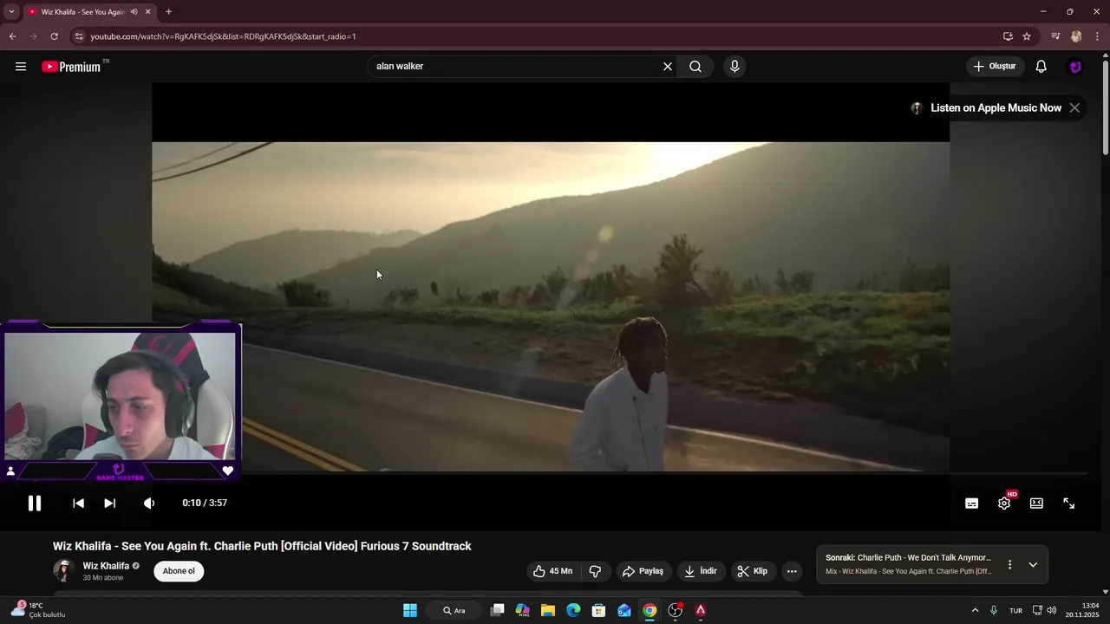Dismiss the Listen on Apple Music banner

click(x=1074, y=108)
